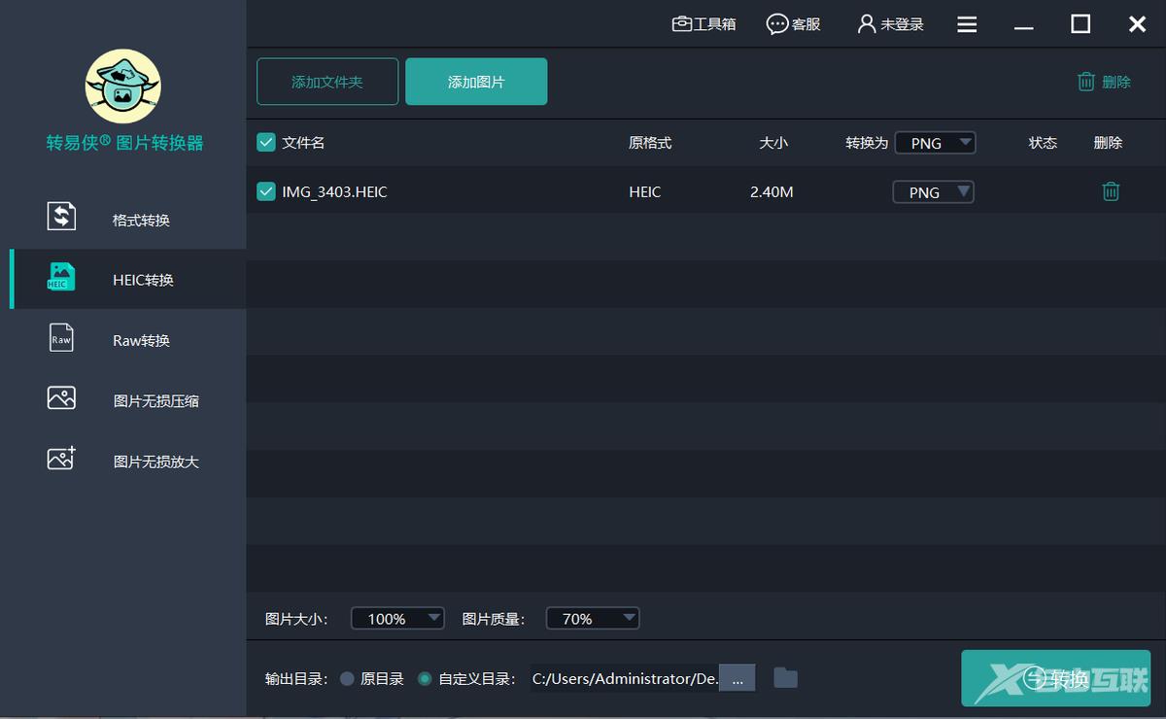Browse path with the ... button
The image size is (1166, 719).
[737, 679]
